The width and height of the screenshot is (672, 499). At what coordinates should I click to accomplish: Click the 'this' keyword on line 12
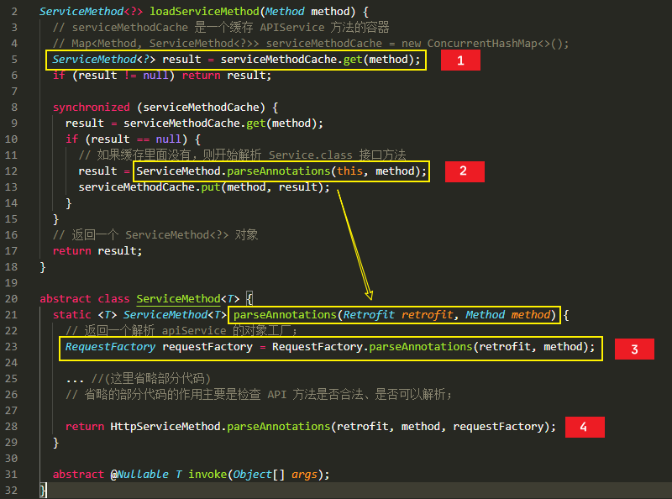(349, 171)
